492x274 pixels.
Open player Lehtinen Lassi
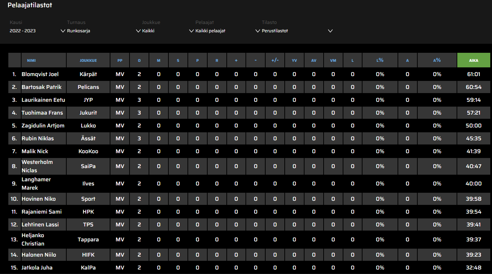pos(40,225)
